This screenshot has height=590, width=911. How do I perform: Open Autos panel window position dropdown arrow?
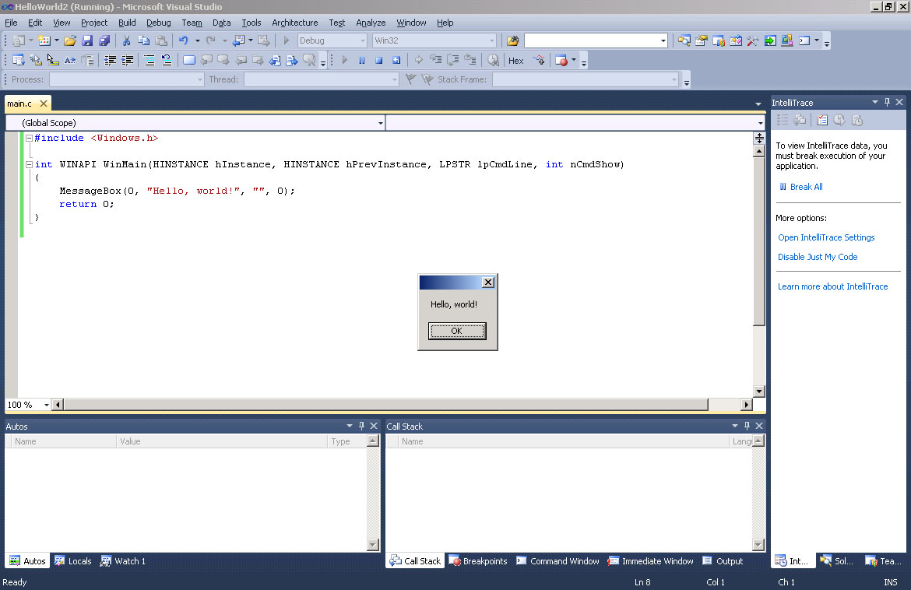(349, 426)
